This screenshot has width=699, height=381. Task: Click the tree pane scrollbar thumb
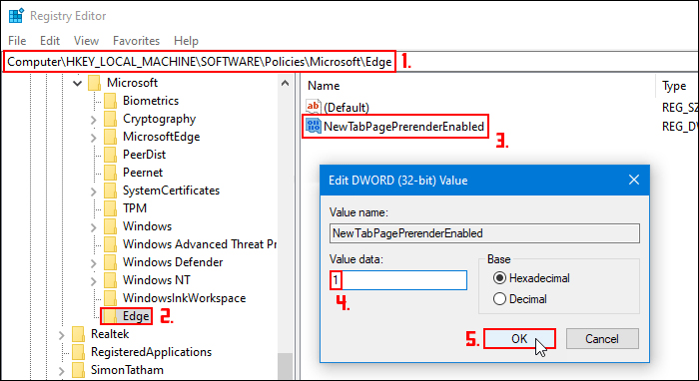(285, 367)
